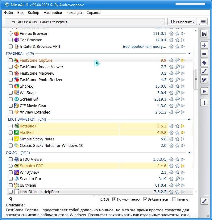Click the up-down move arrows sidebar icon
Viewport: 212px width, 220px height.
pyautogui.click(x=204, y=63)
